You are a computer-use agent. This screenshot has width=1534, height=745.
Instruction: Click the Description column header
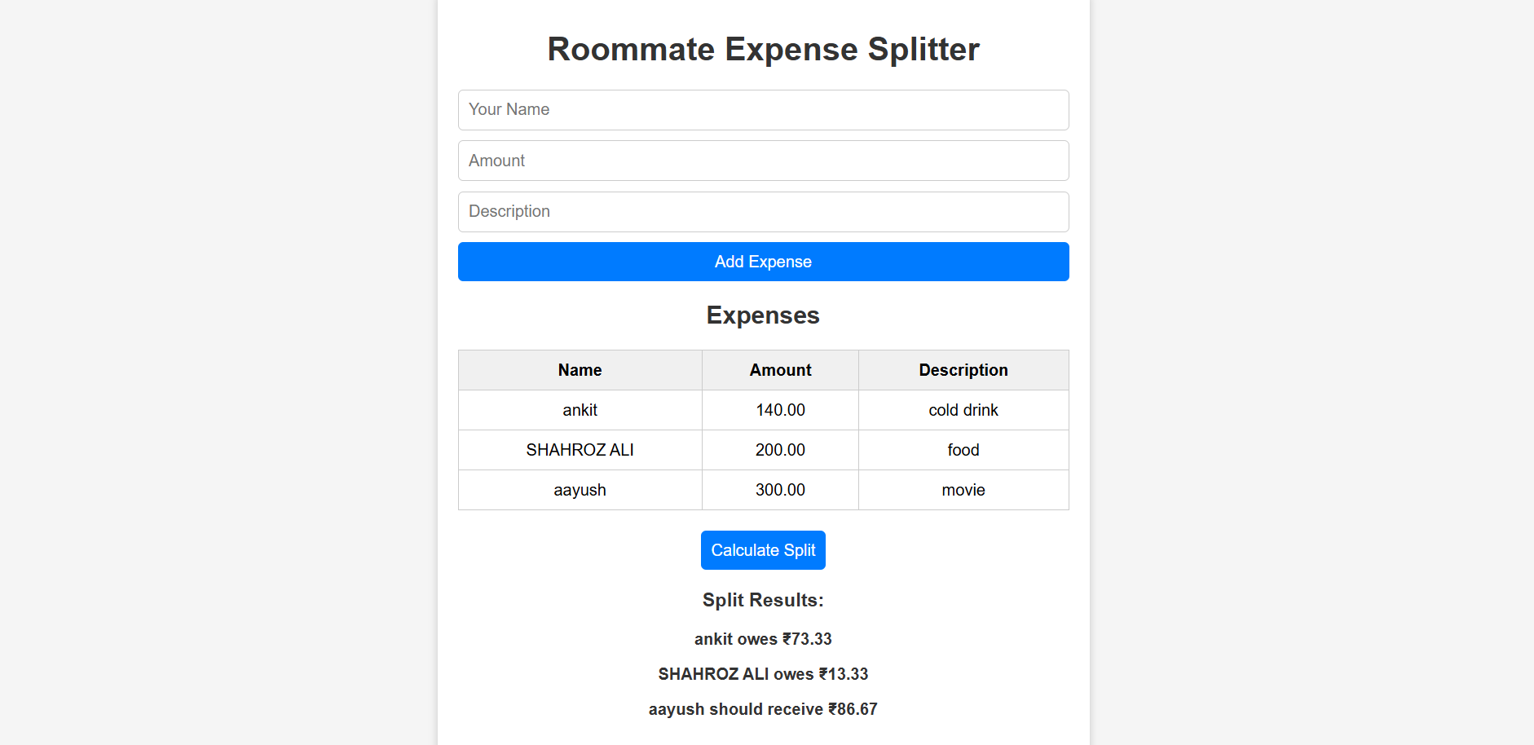[x=963, y=370]
